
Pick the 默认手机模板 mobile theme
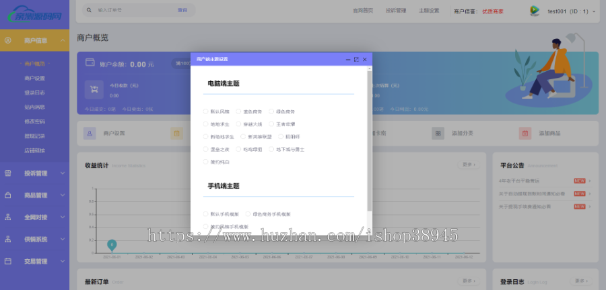coord(206,214)
